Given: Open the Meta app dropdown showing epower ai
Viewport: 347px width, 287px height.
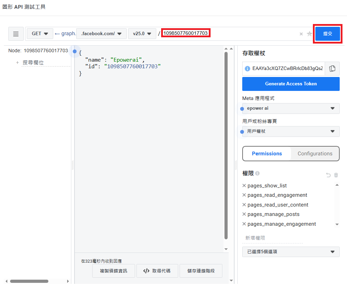Looking at the screenshot, I should coord(291,109).
